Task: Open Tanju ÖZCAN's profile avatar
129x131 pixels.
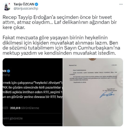Action: pos(7,7)
